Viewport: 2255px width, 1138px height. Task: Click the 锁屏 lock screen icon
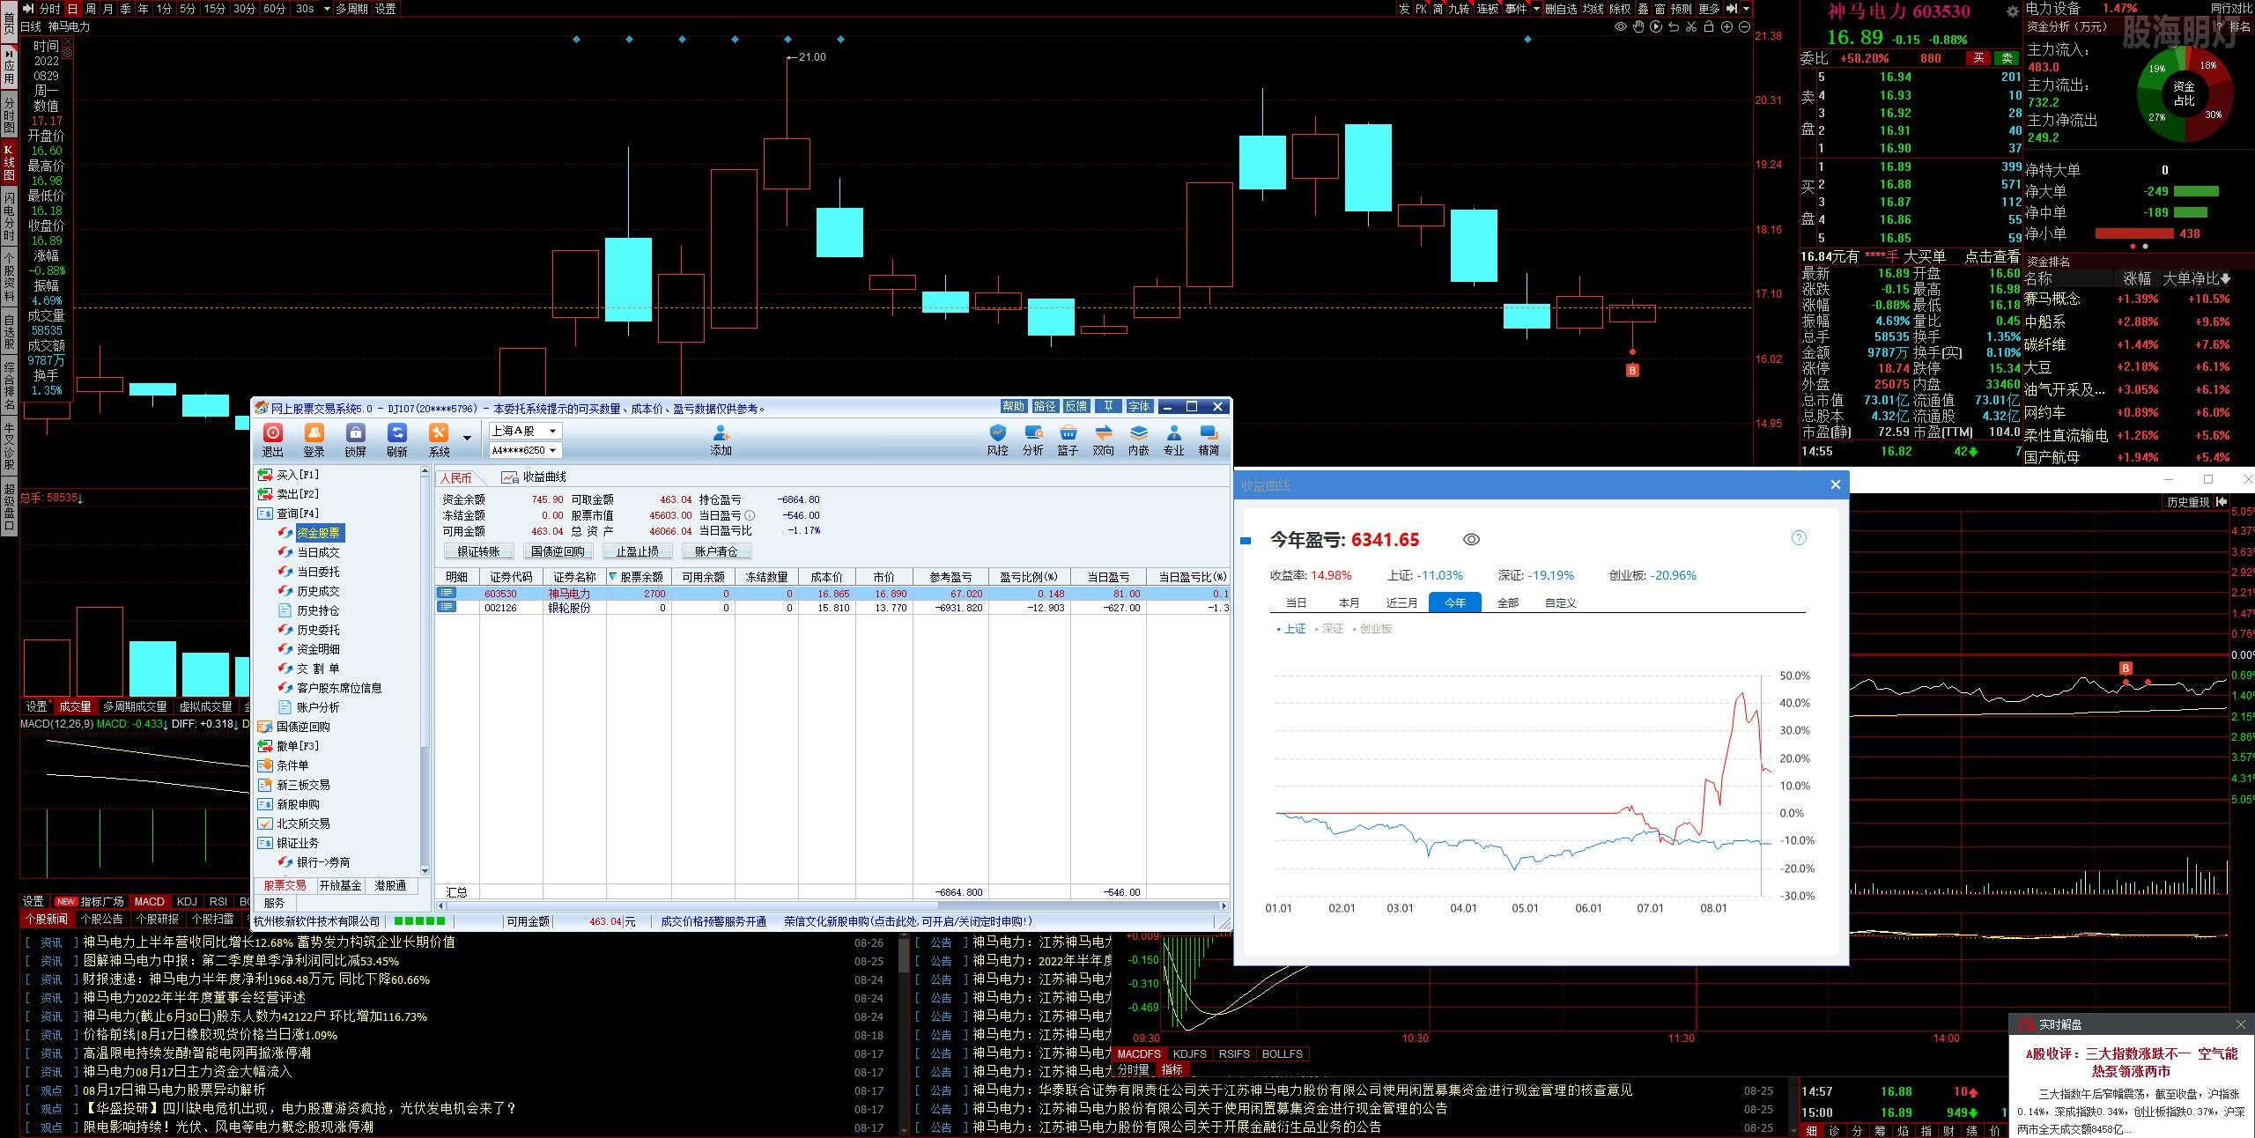[356, 440]
